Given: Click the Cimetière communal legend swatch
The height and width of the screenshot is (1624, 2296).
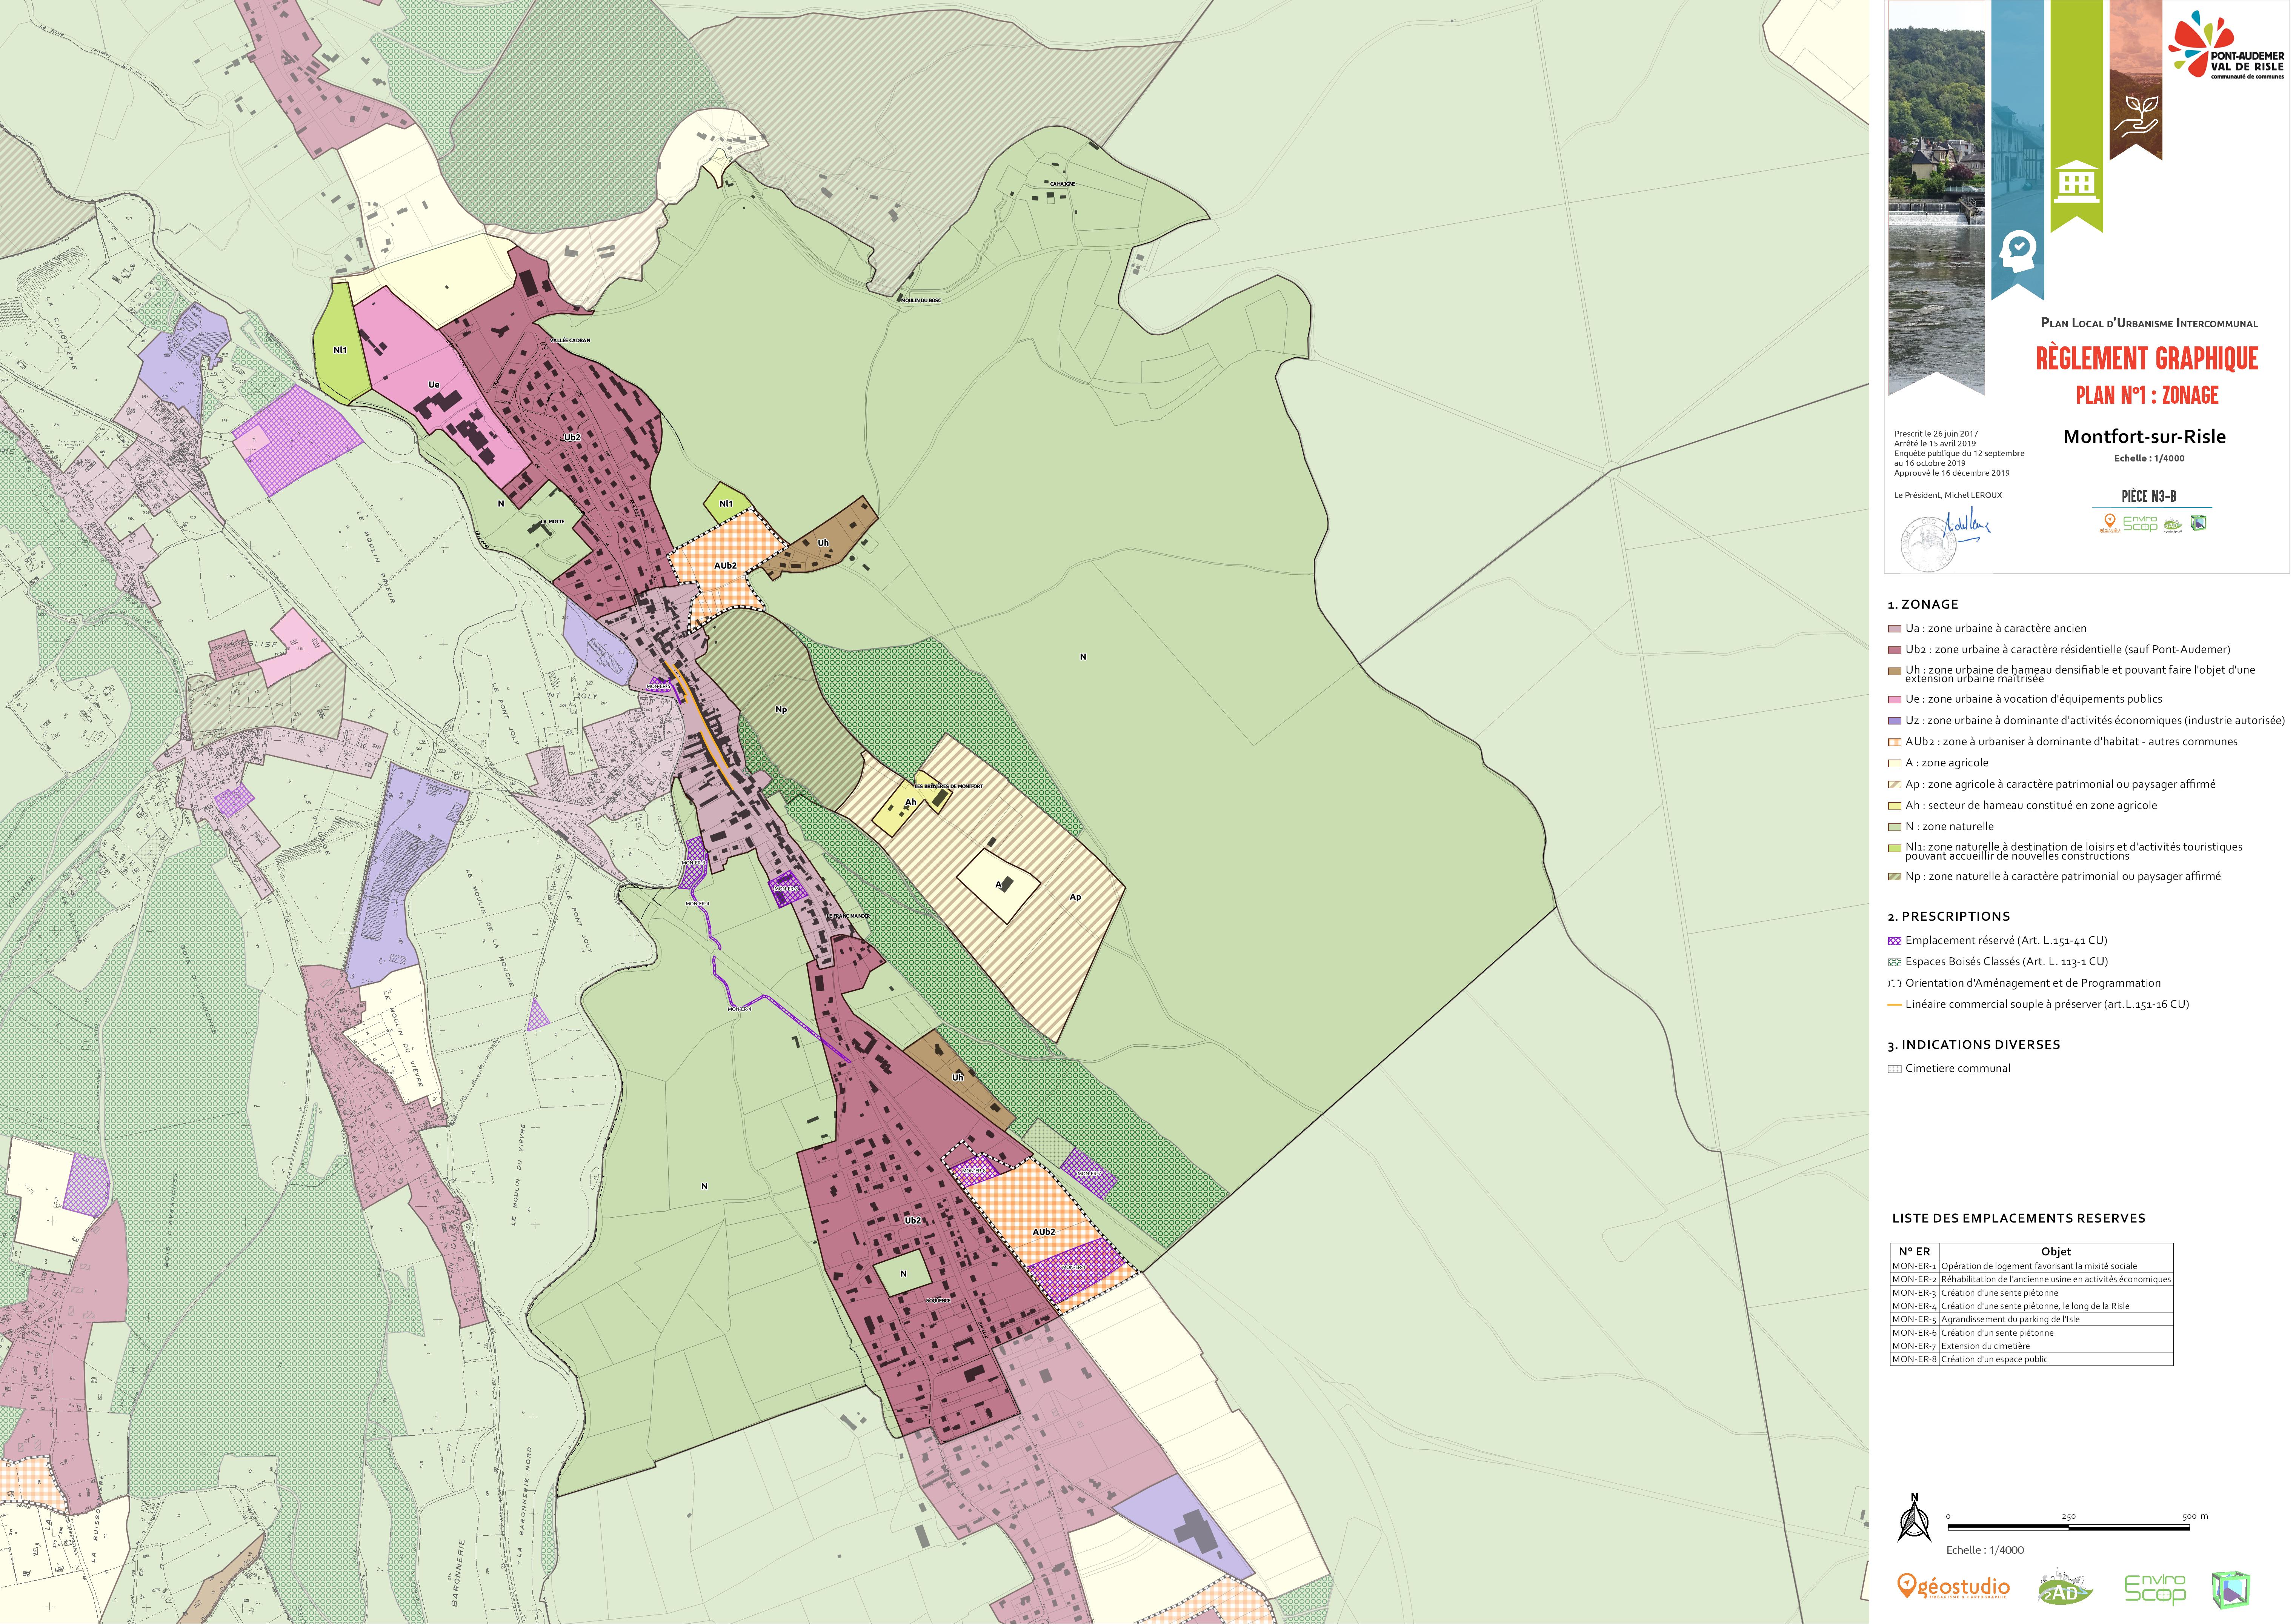Looking at the screenshot, I should point(1894,1069).
